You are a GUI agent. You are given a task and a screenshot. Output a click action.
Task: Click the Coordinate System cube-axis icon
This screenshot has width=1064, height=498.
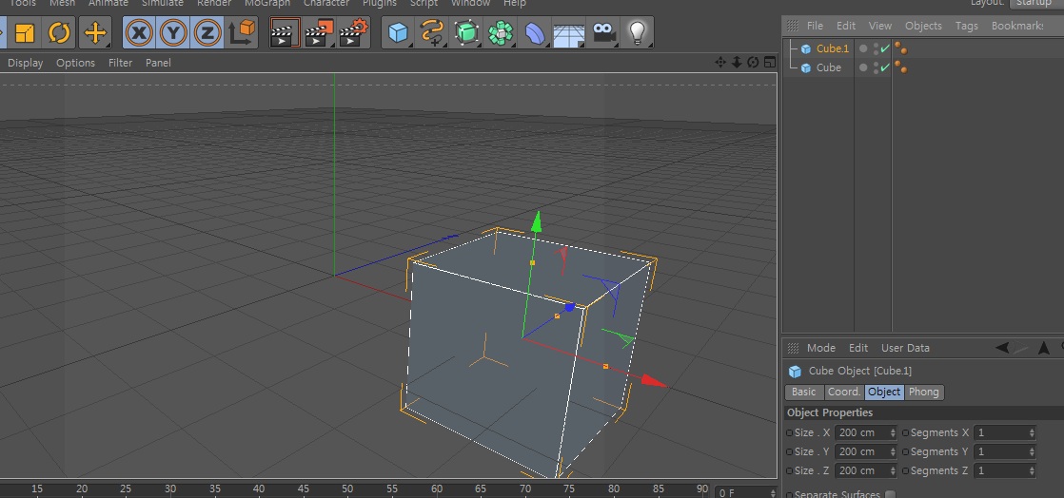pyautogui.click(x=243, y=33)
